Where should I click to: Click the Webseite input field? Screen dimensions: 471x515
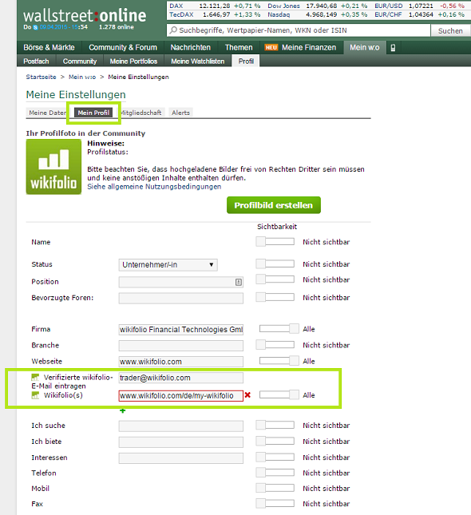[x=181, y=362]
